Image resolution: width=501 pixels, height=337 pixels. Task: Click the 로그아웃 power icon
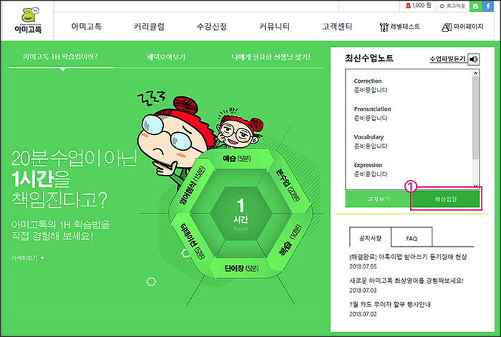pyautogui.click(x=442, y=6)
